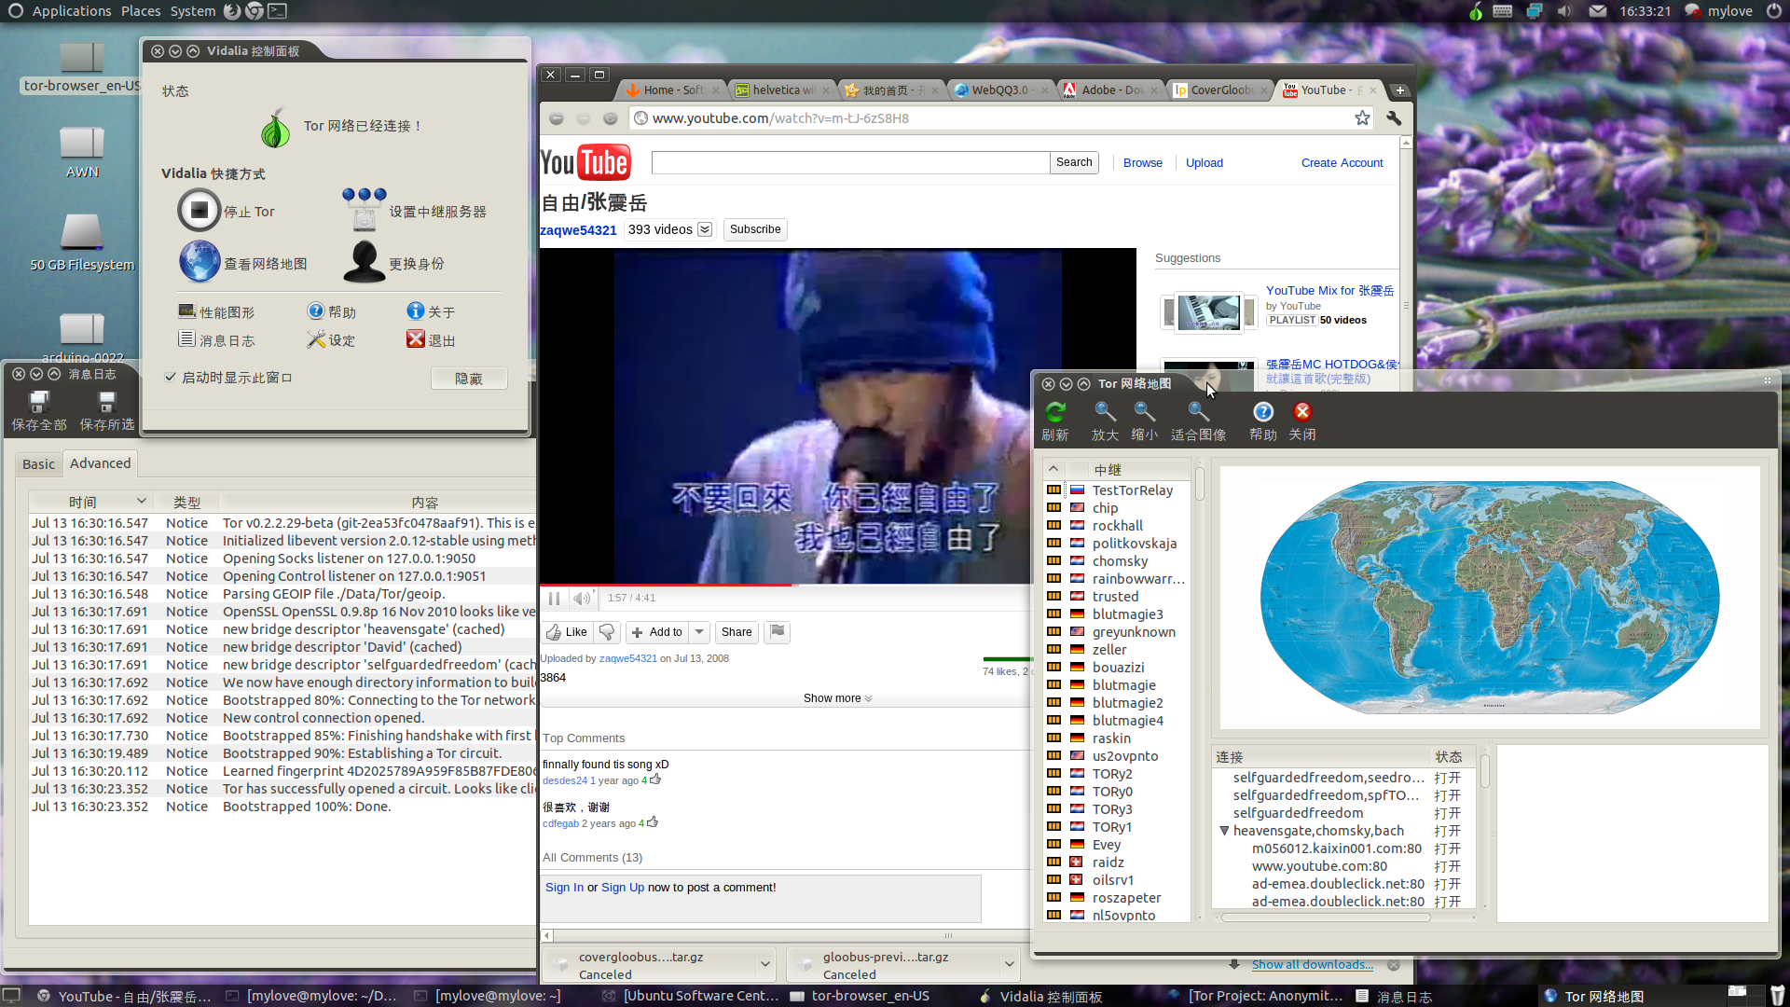Open the YouTube Mix playlist thumbnail

[1208, 311]
